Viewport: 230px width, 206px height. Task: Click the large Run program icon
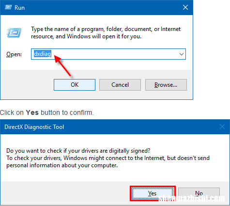coord(14,33)
